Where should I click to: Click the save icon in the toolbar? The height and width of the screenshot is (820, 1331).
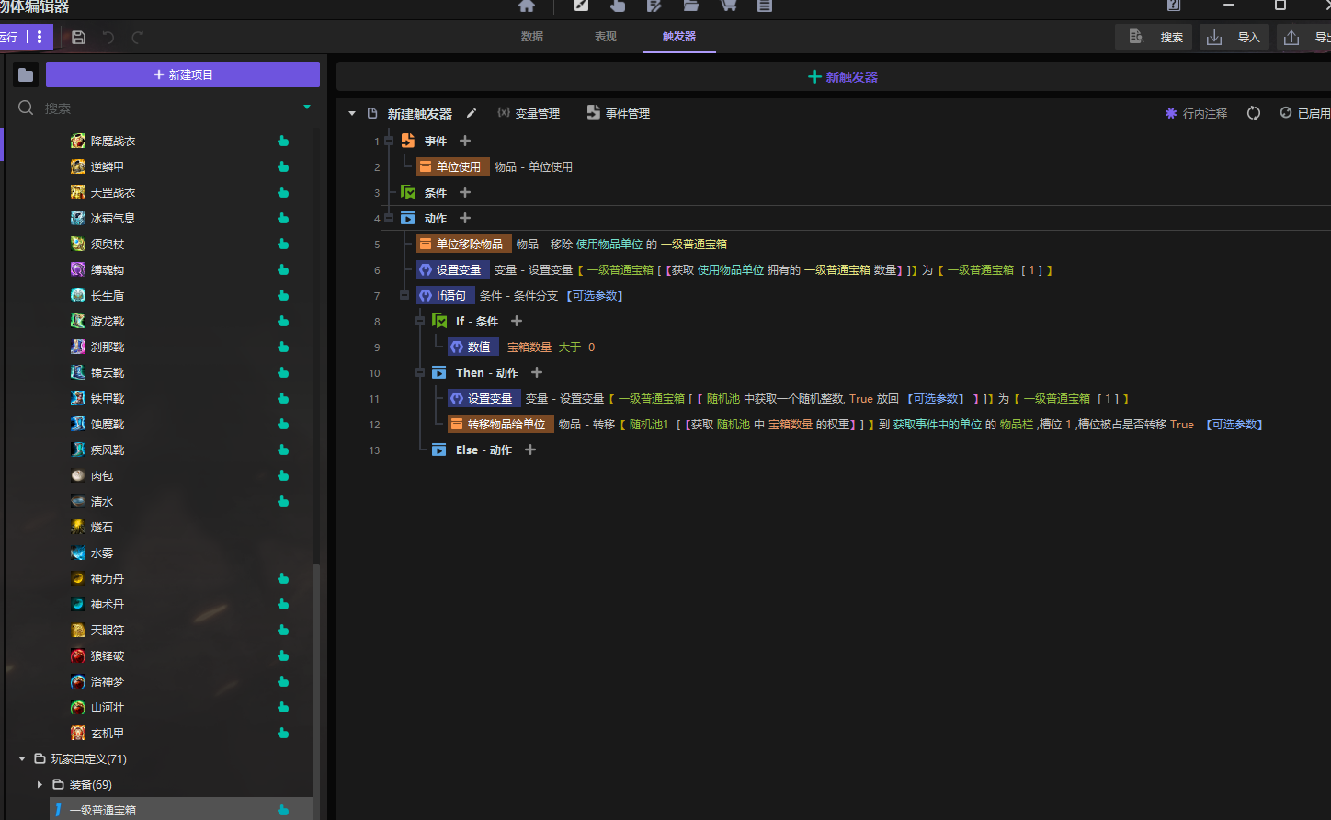[x=79, y=37]
